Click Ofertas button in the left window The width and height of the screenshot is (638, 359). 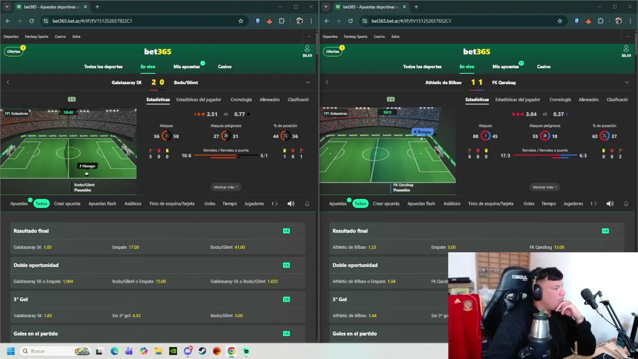pyautogui.click(x=13, y=51)
